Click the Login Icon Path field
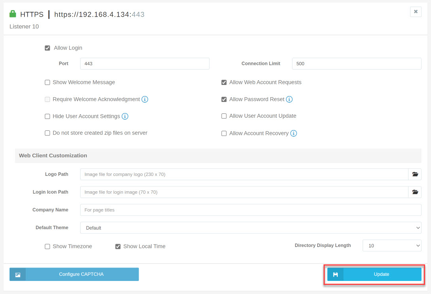431x294 pixels. click(x=244, y=192)
